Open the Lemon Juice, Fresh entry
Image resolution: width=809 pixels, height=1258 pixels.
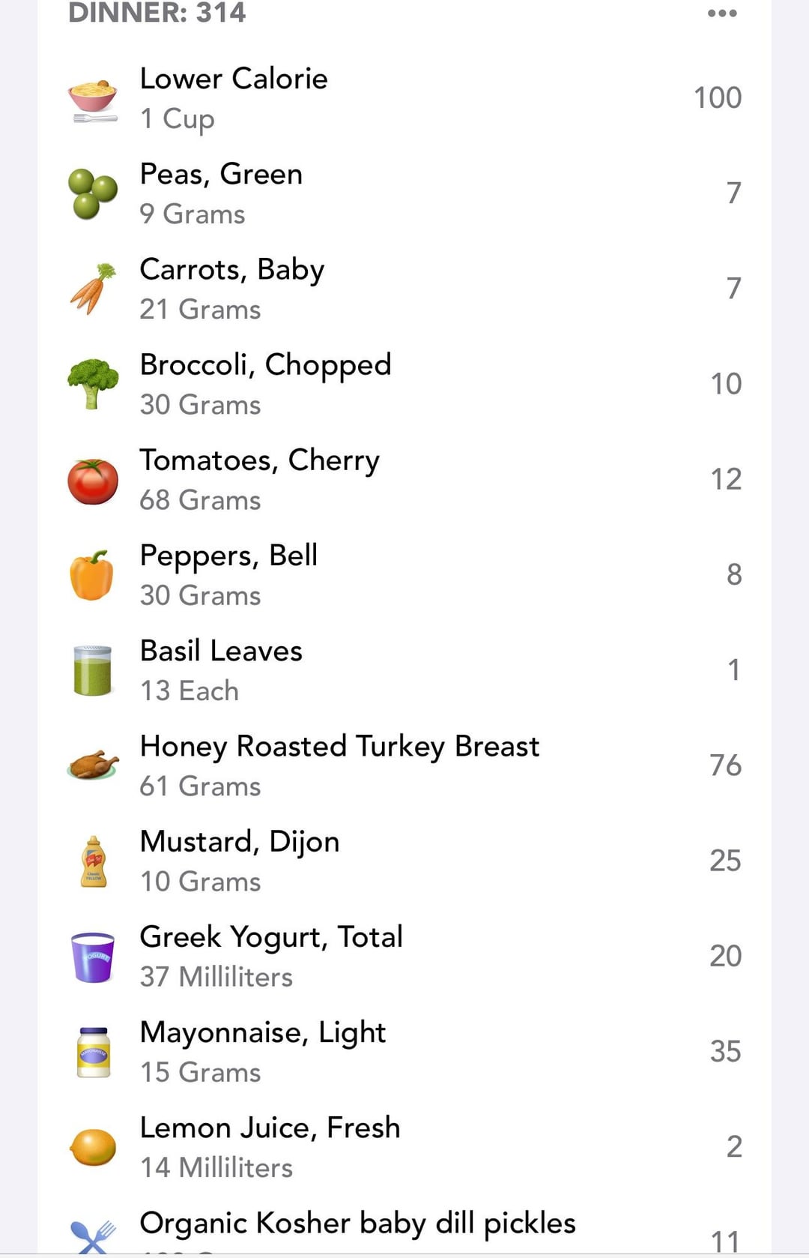click(270, 1128)
